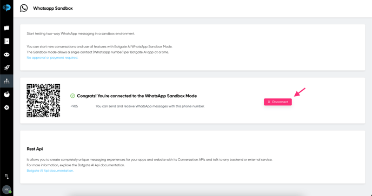The image size is (372, 196).
Task: Click the +905 connected phone number
Action: pos(74,106)
